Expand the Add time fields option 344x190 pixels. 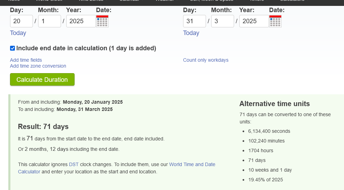26,60
